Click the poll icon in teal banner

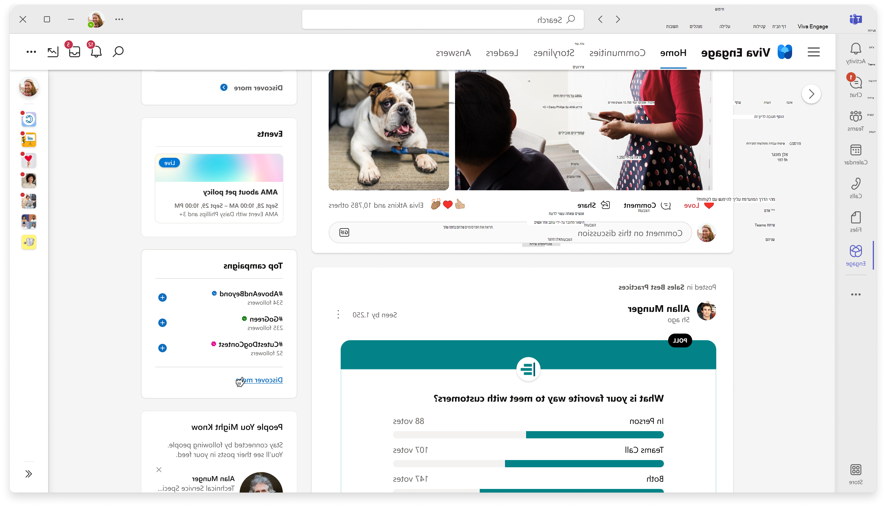528,369
